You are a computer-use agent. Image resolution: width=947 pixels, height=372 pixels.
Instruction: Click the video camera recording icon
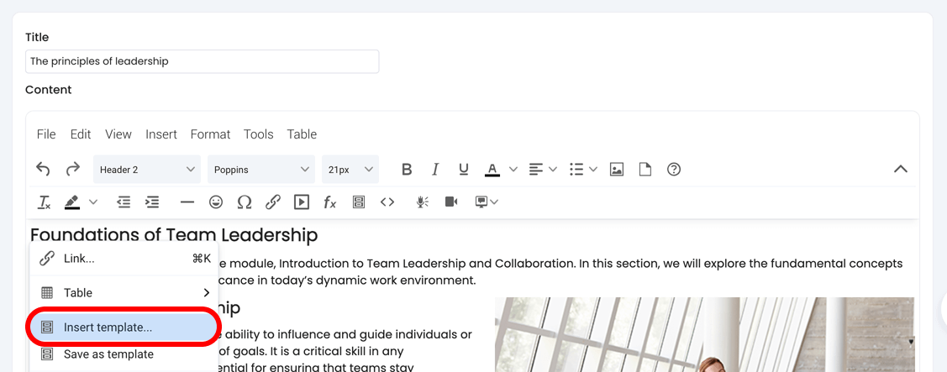(451, 202)
